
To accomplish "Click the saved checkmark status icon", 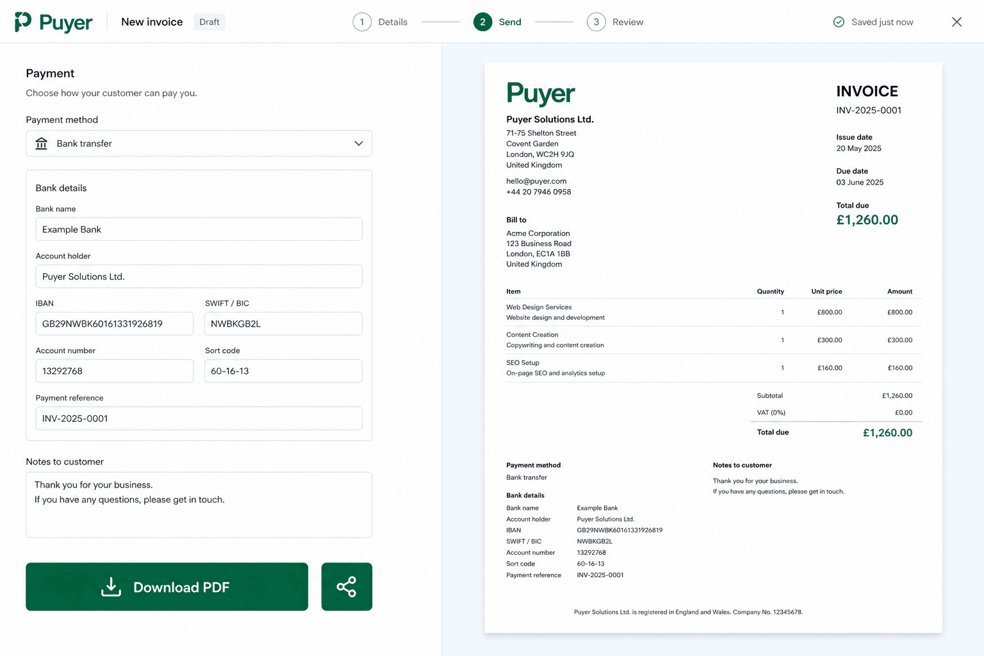I will pos(839,22).
